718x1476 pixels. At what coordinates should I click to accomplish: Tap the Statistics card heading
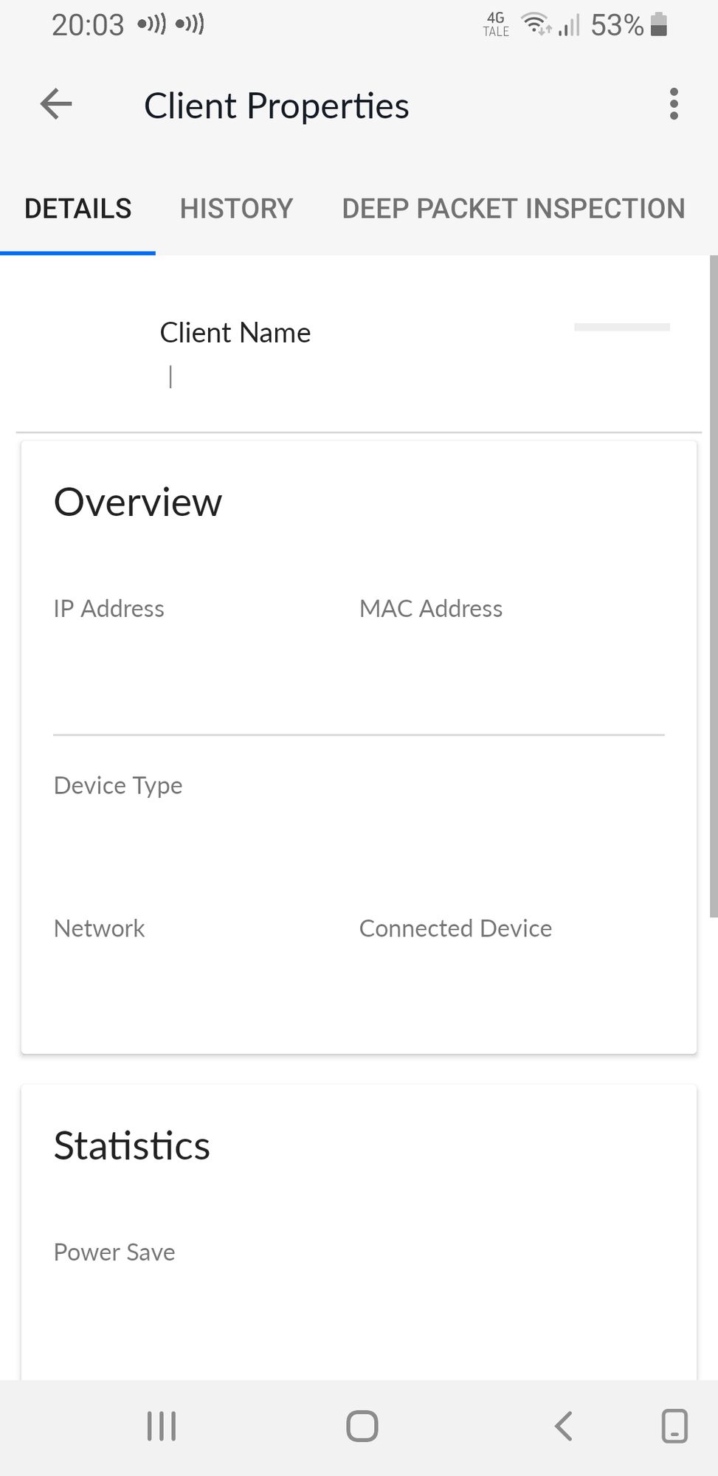[132, 1146]
